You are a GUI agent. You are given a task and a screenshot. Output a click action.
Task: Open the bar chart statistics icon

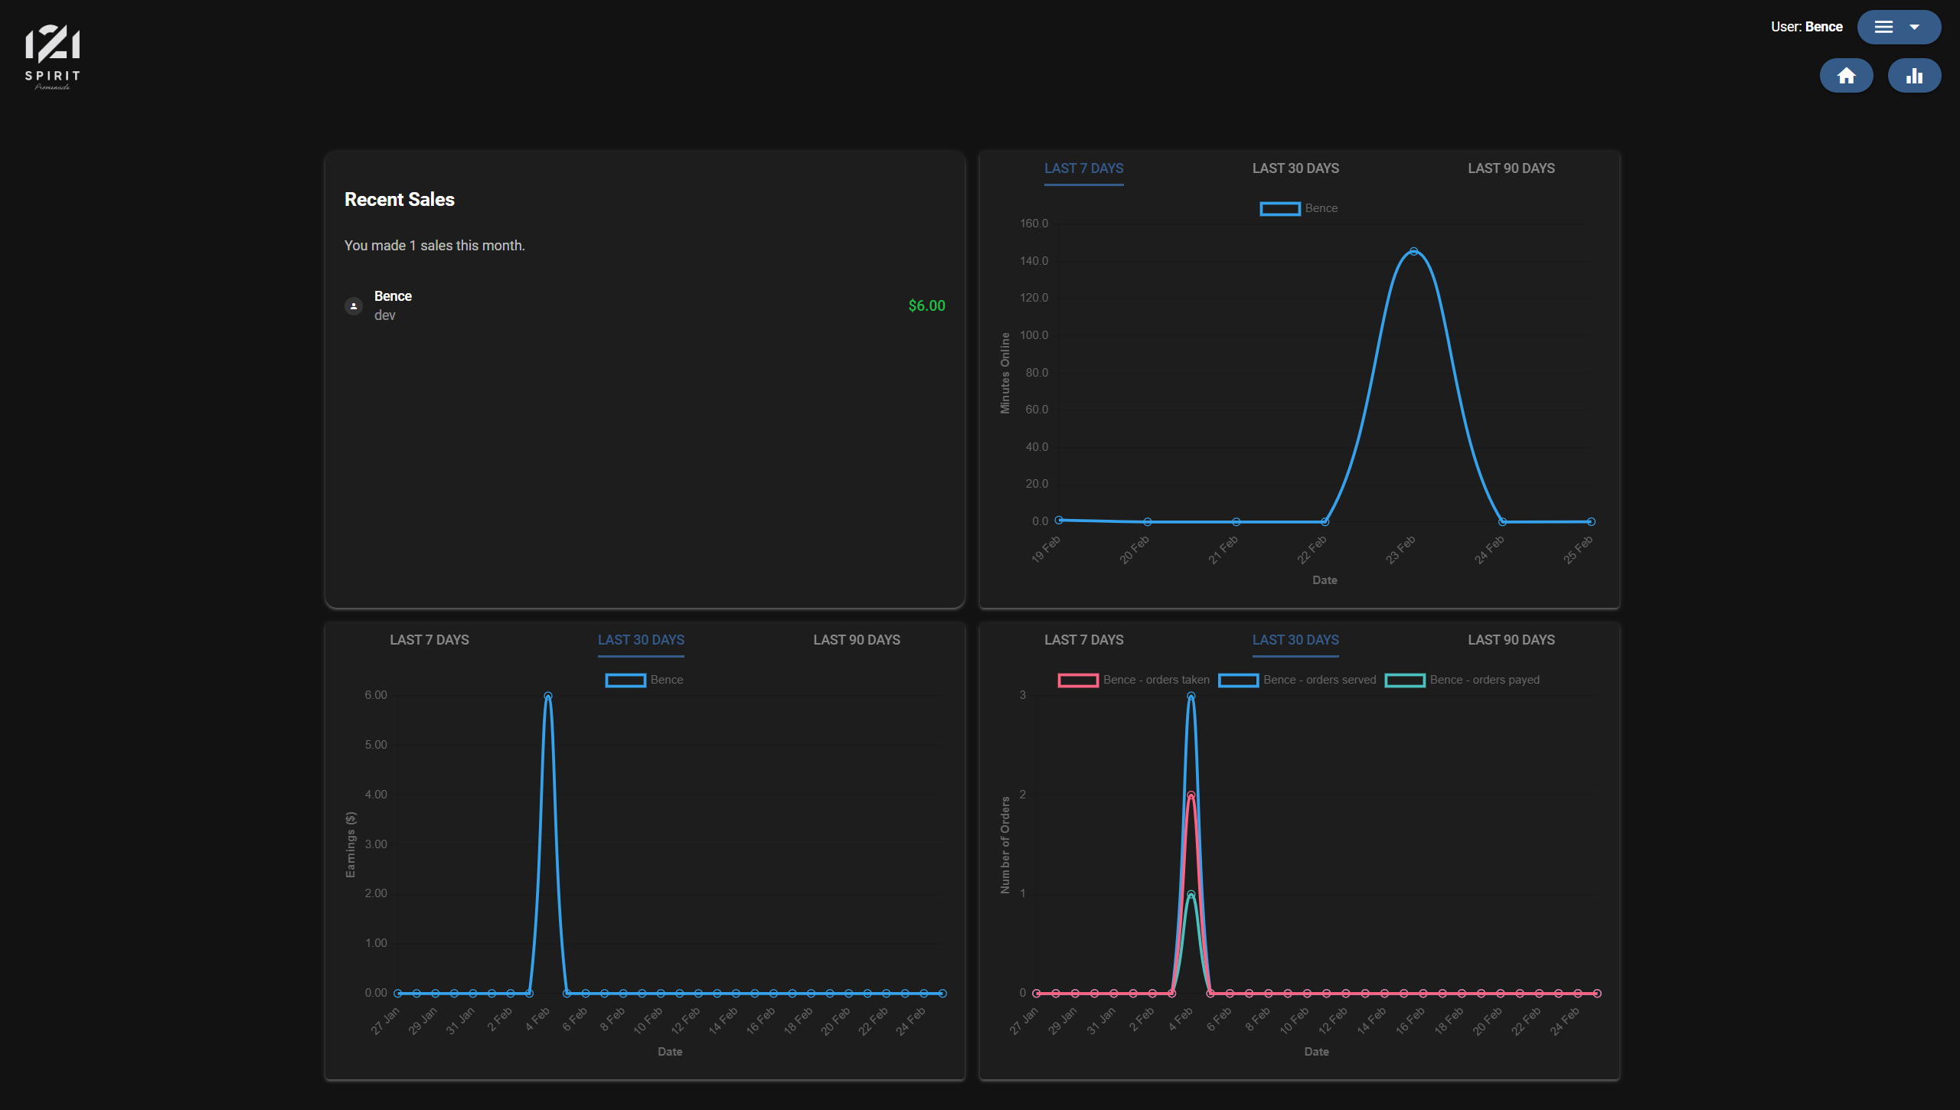point(1914,76)
